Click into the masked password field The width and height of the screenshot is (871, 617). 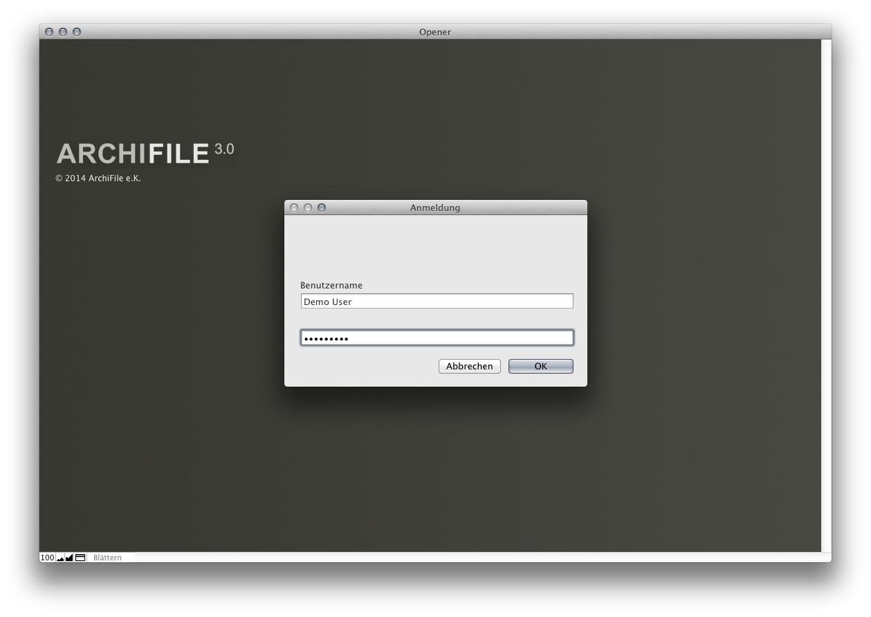point(437,338)
